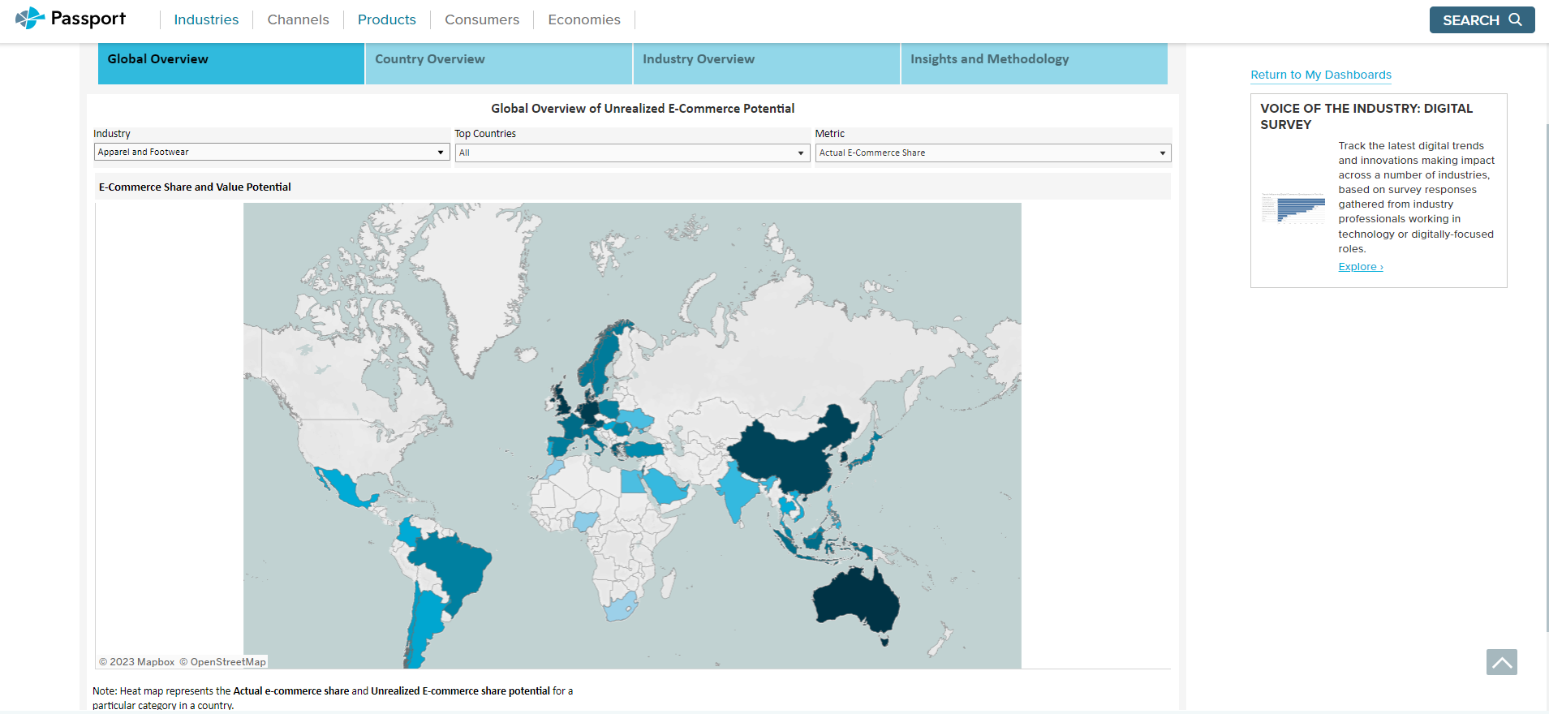Open the Economies menu
This screenshot has height=714, width=1549.
(x=583, y=19)
